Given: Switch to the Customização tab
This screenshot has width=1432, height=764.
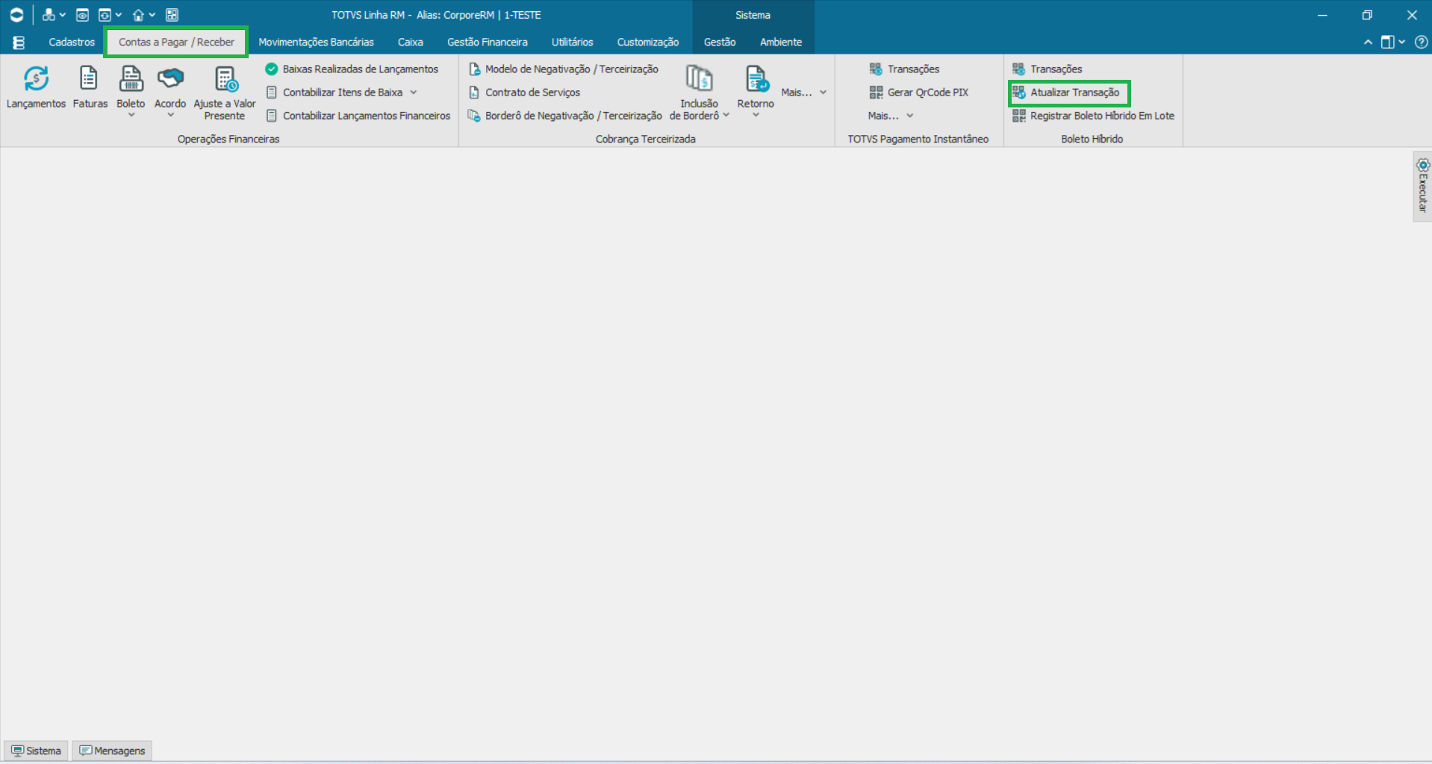Looking at the screenshot, I should [648, 42].
